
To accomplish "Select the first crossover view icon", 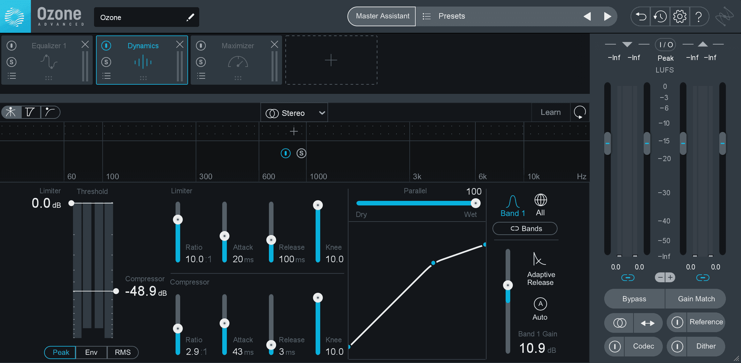I will click(x=11, y=112).
